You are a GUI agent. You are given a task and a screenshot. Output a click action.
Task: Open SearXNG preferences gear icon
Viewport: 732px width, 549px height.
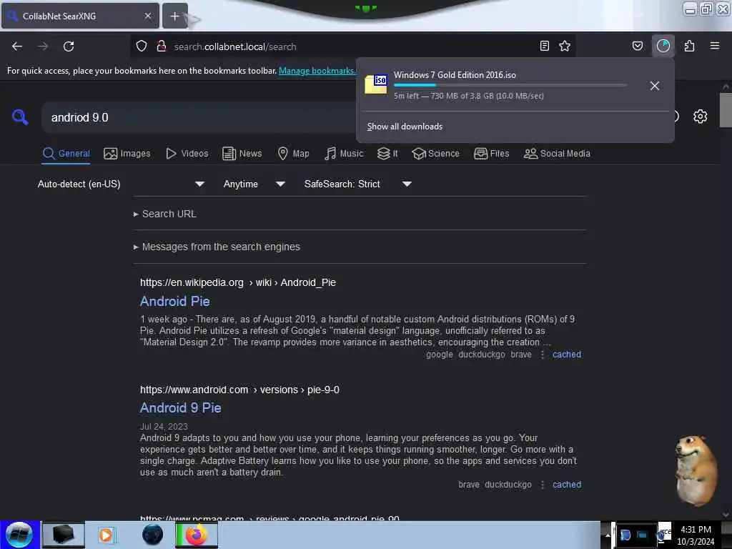tap(700, 117)
